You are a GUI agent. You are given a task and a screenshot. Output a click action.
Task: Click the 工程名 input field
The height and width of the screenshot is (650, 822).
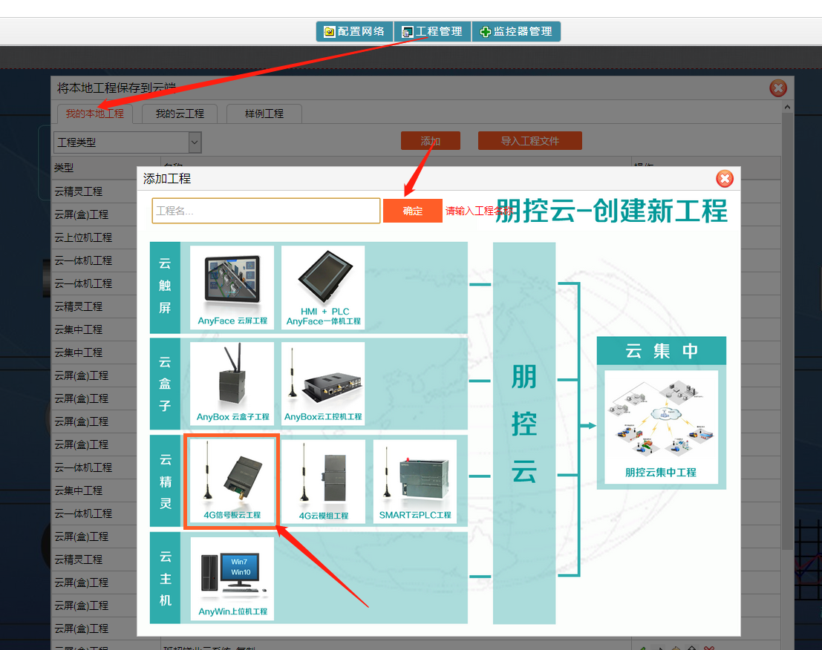coord(266,211)
